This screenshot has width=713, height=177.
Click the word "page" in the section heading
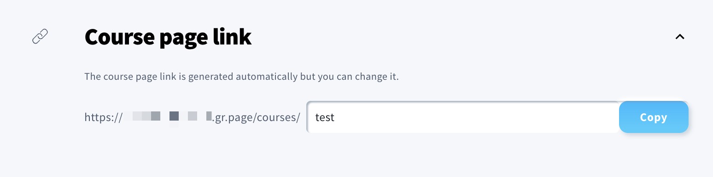(183, 39)
